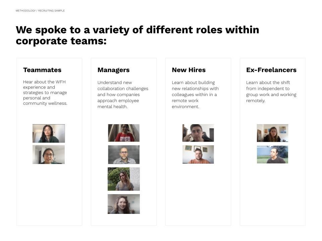Select Ex-Freelancers thumbnail of man outdoors
The height and width of the screenshot is (241, 322).
click(x=272, y=154)
